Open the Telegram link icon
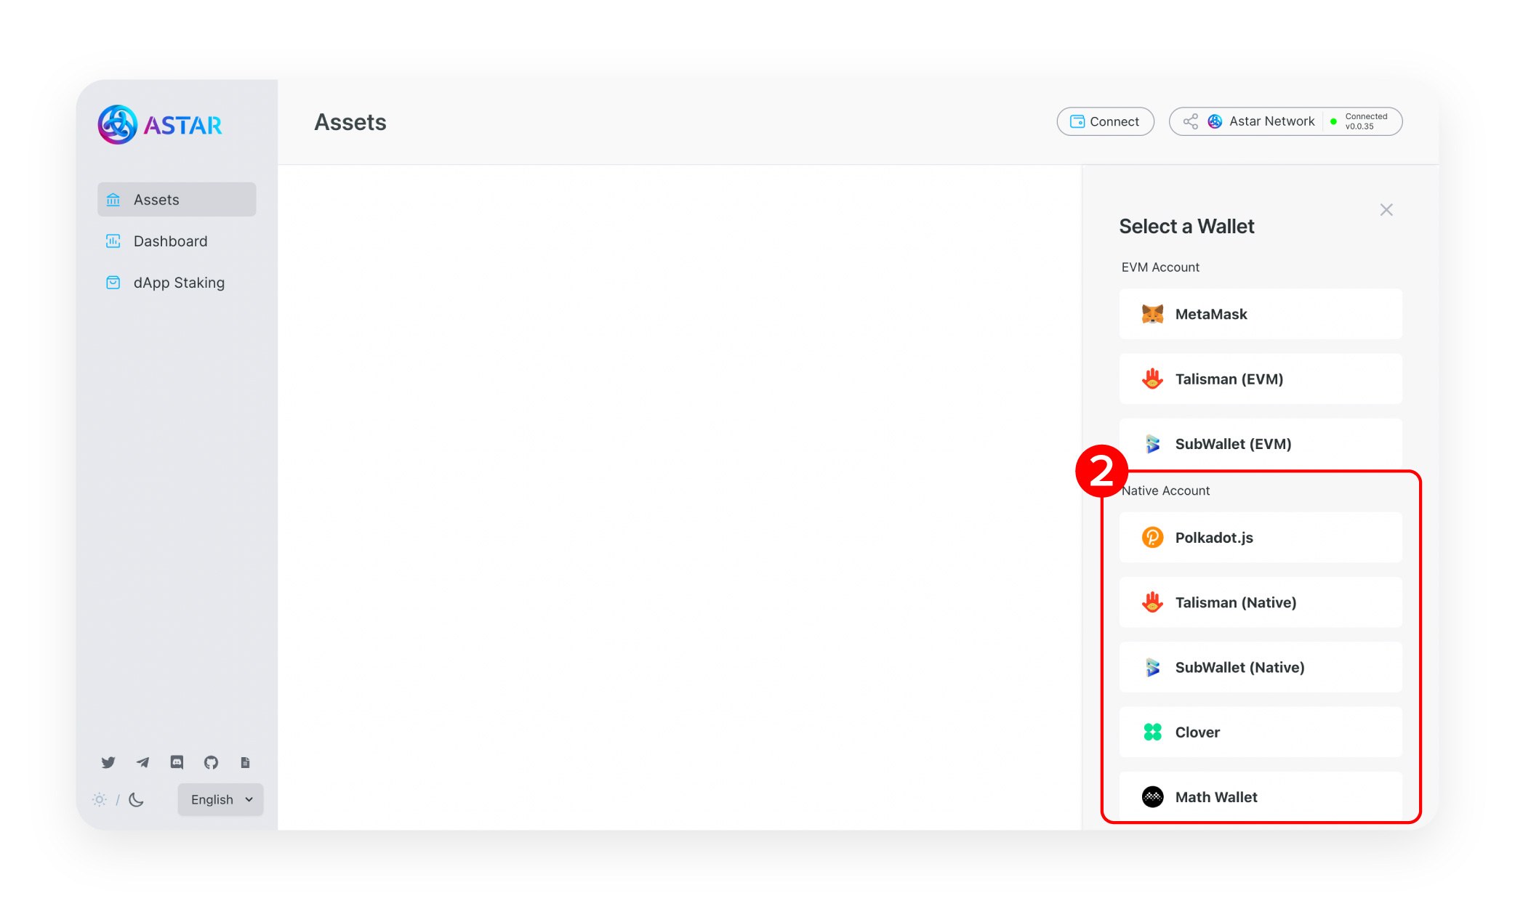The width and height of the screenshot is (1515, 909). 142,762
